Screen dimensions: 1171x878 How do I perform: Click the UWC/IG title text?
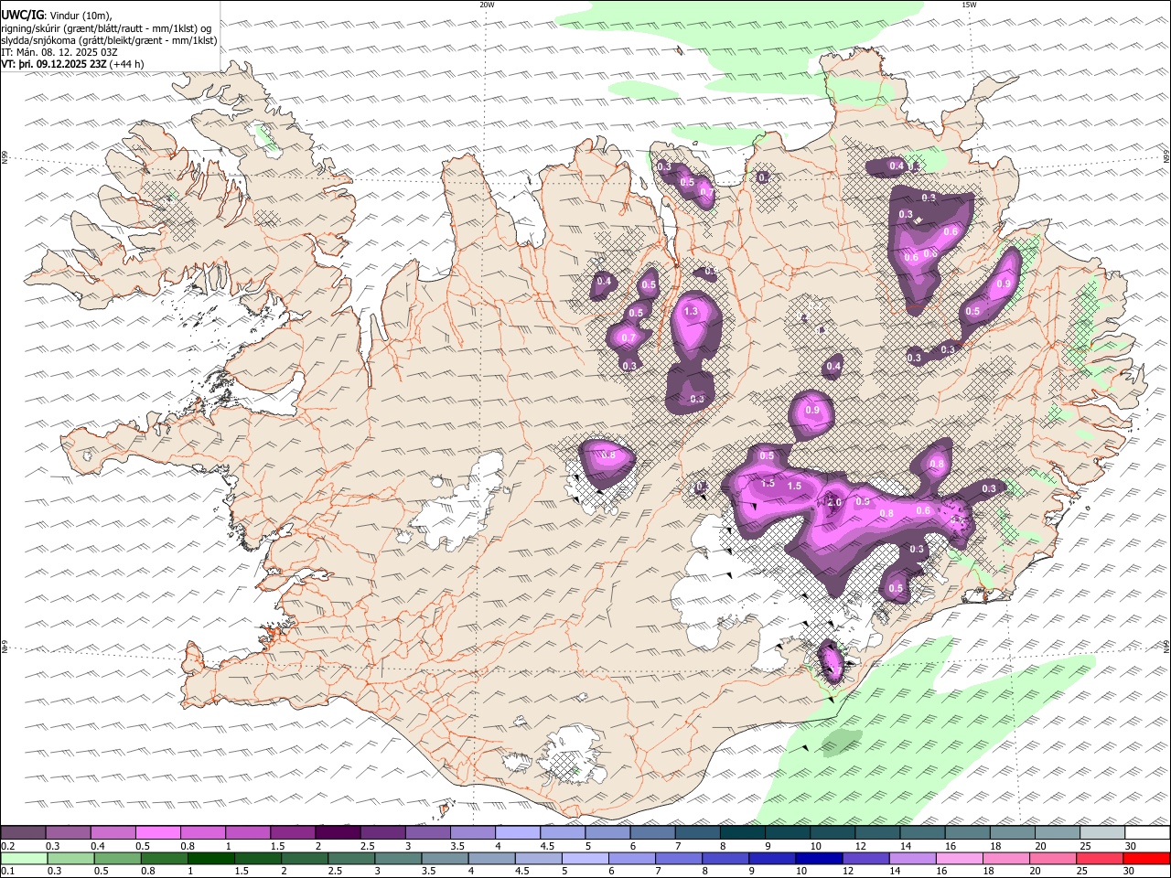(22, 14)
